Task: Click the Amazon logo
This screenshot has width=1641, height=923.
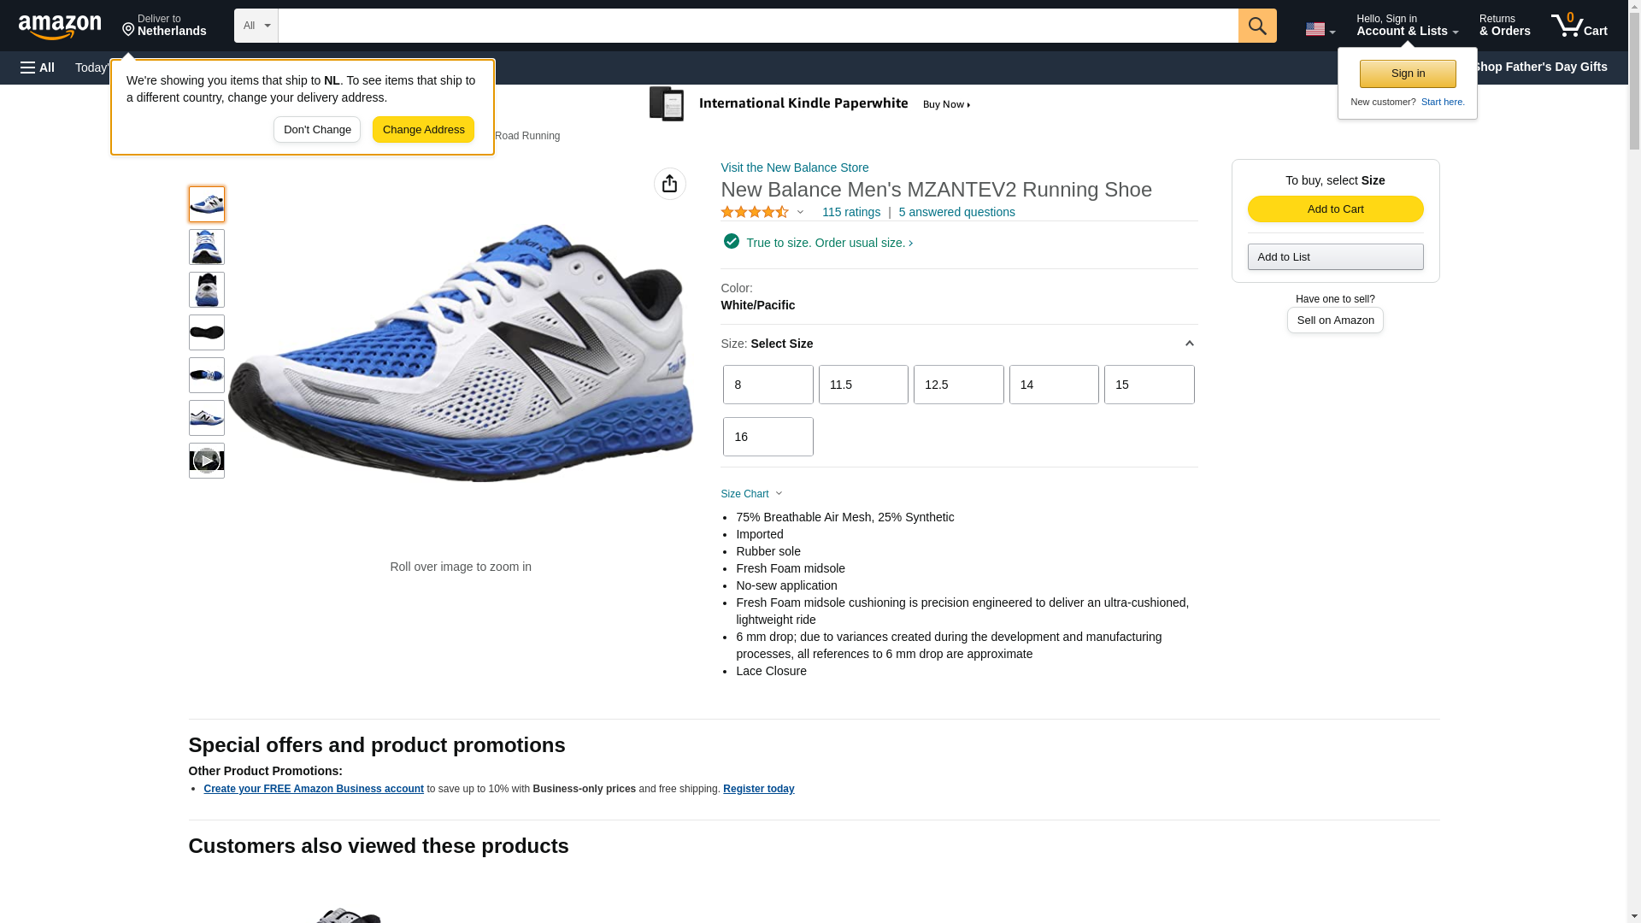Action: (60, 26)
